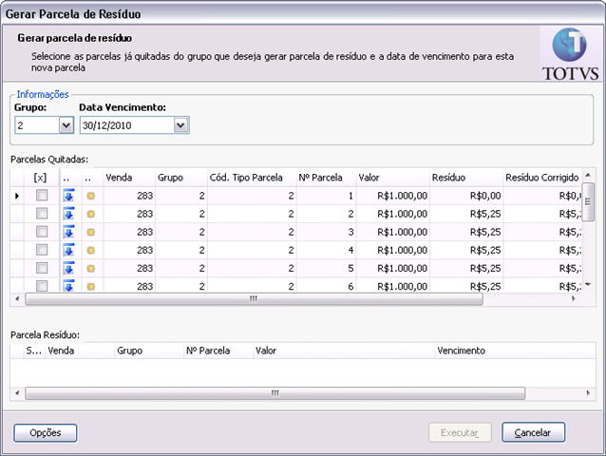Image resolution: width=606 pixels, height=456 pixels.
Task: Click the TOTVS logo
Action: tap(570, 54)
